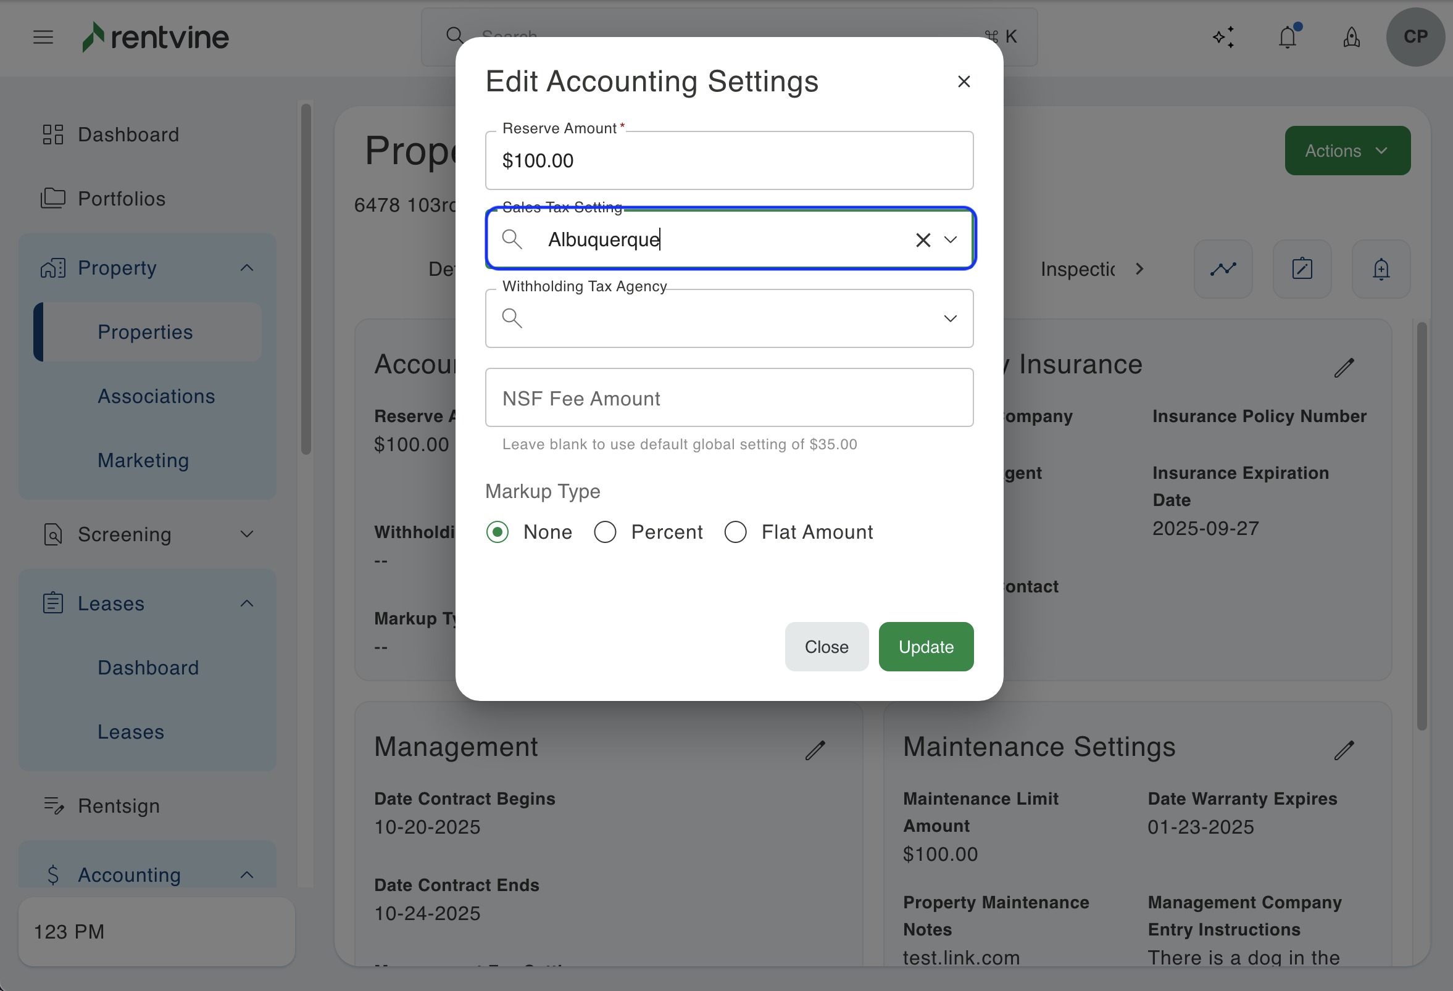
Task: Edit Maintenance Settings with pencil icon
Action: tap(1344, 750)
